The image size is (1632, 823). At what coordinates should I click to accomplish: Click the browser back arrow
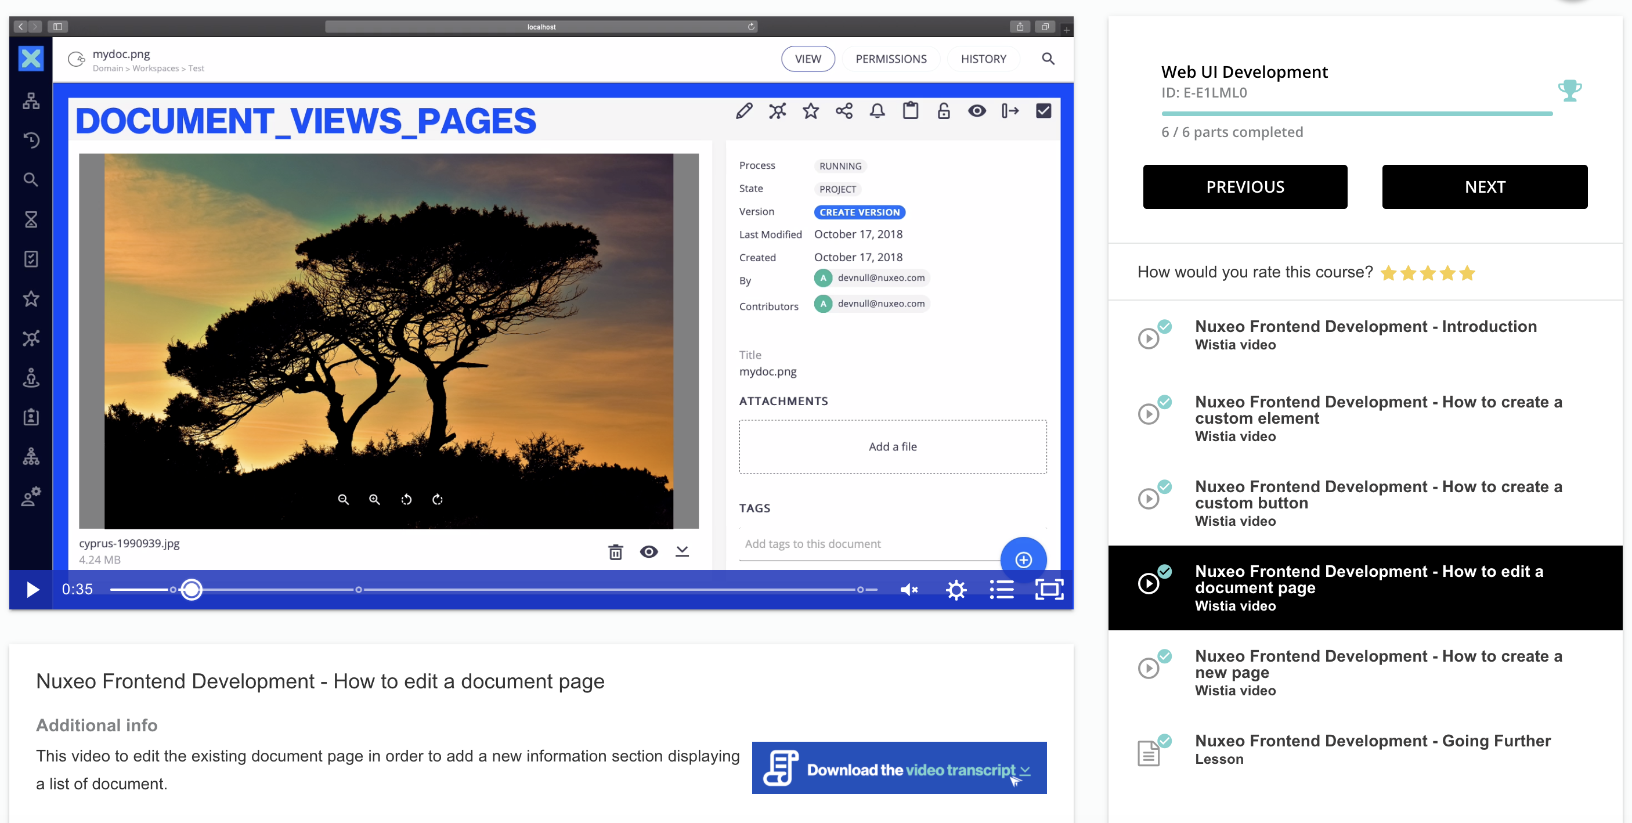(21, 27)
